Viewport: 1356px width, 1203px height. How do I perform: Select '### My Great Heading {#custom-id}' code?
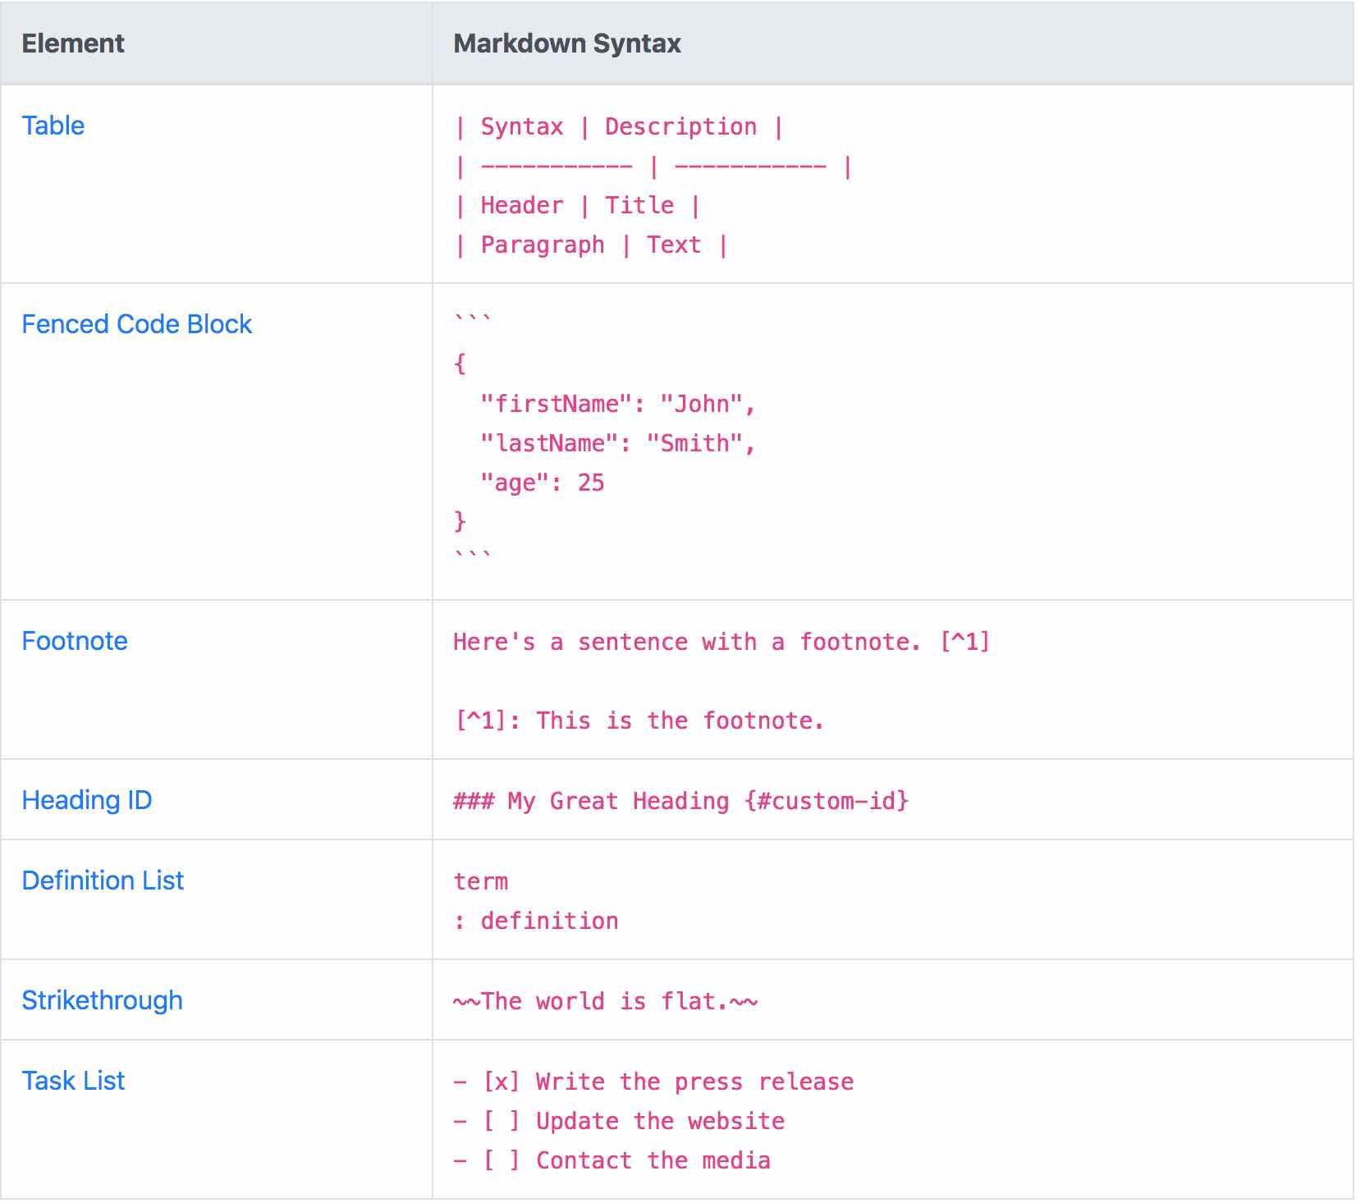(681, 802)
